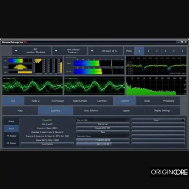This screenshot has height=189, width=189.
Task: Toggle the Assign checkbox indicator
Action: click(x=183, y=120)
